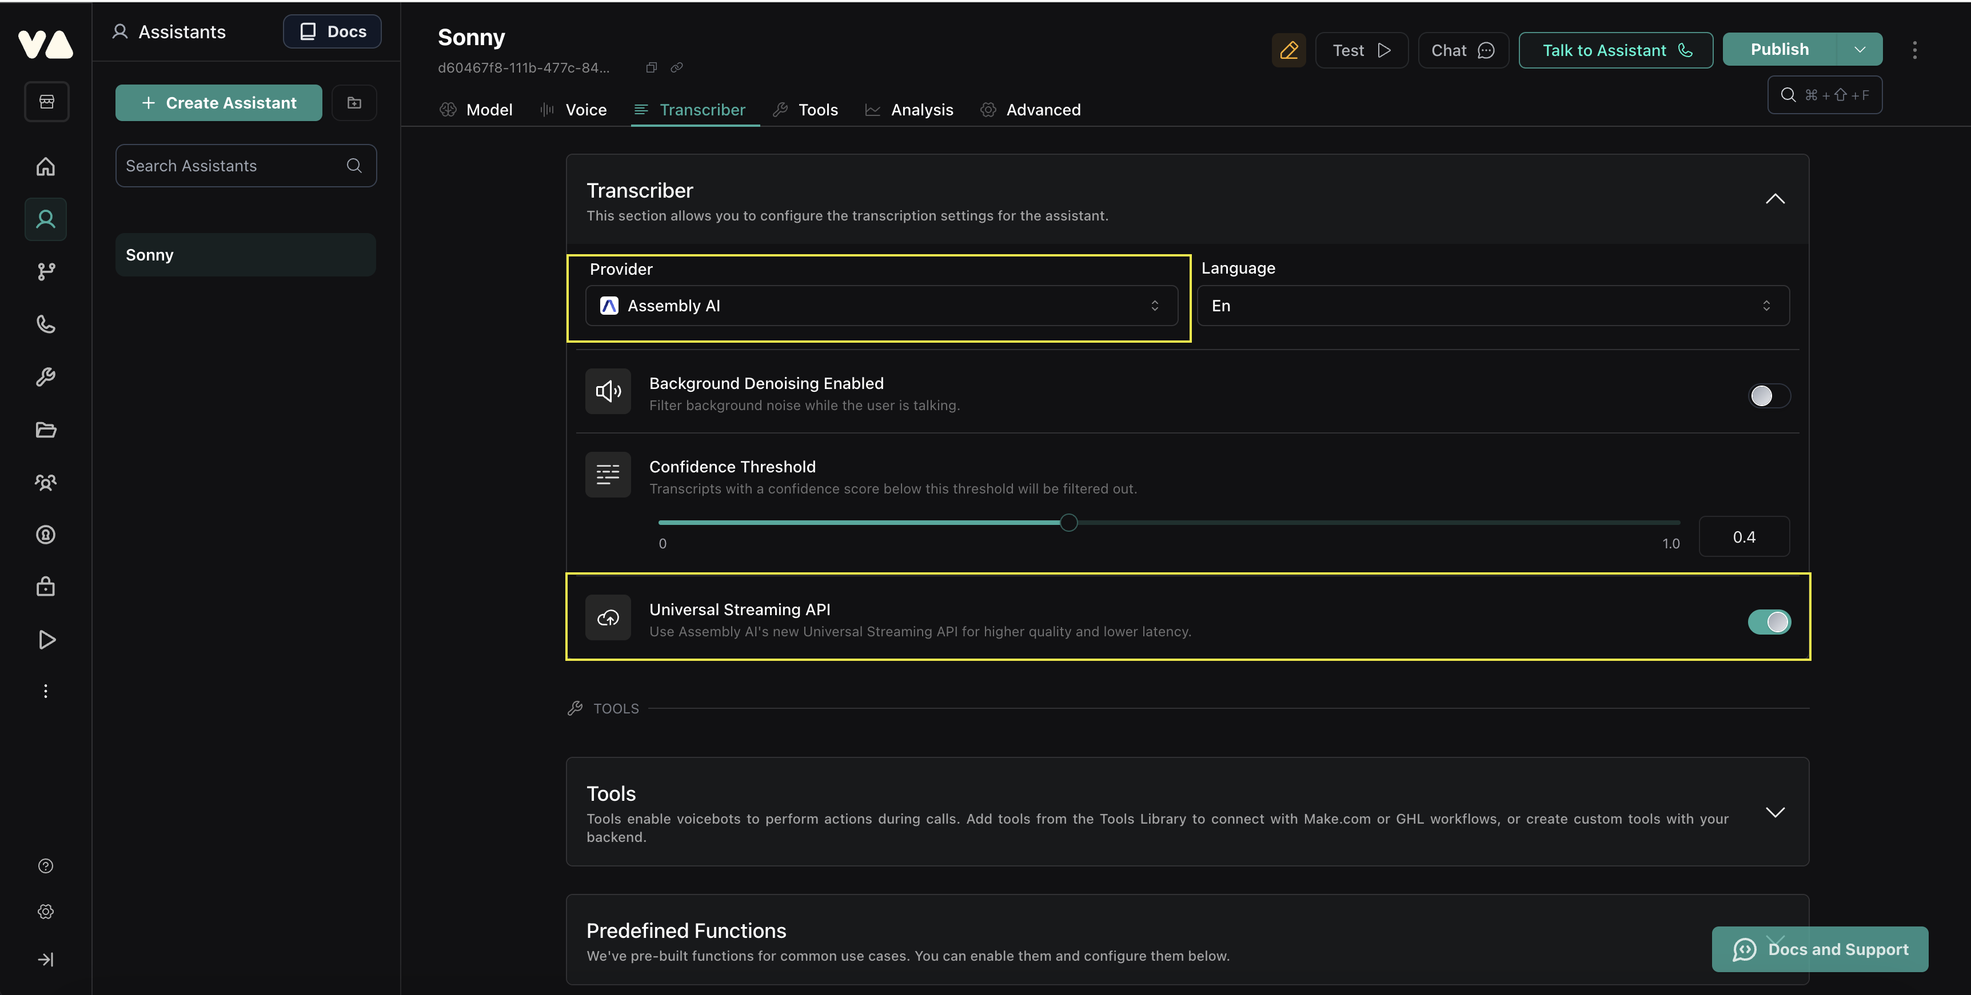Open the Language En dropdown
This screenshot has height=995, width=1971.
point(1492,306)
